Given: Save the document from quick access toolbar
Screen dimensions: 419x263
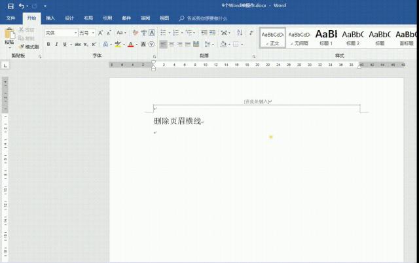Looking at the screenshot, I should (x=10, y=6).
